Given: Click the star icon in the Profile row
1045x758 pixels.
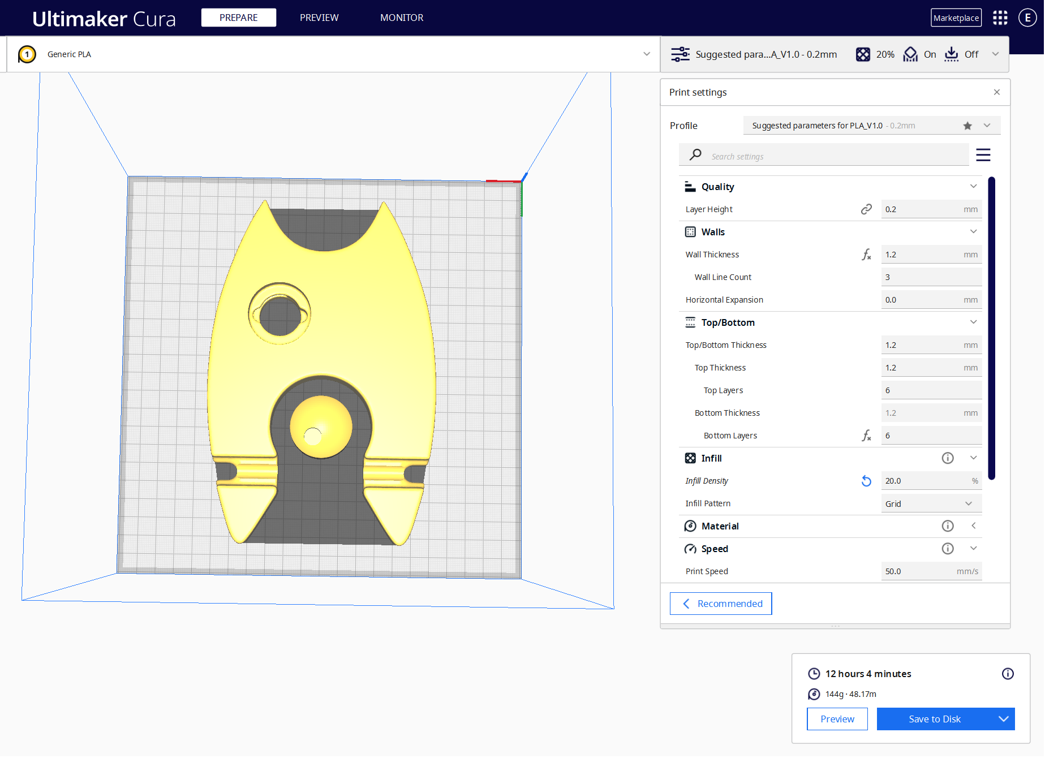Looking at the screenshot, I should [x=967, y=126].
